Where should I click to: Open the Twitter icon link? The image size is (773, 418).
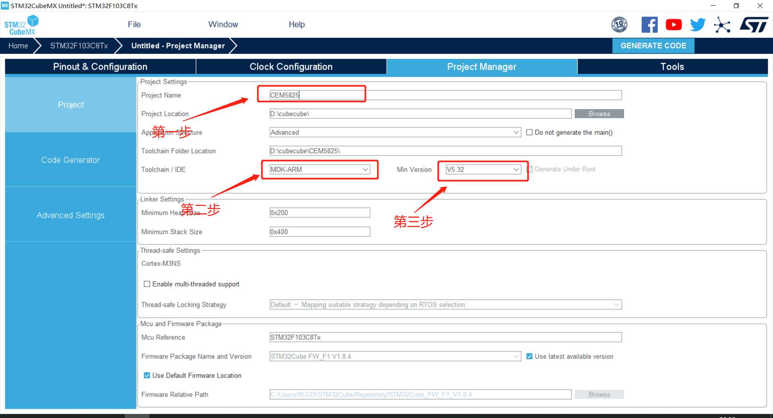[698, 25]
